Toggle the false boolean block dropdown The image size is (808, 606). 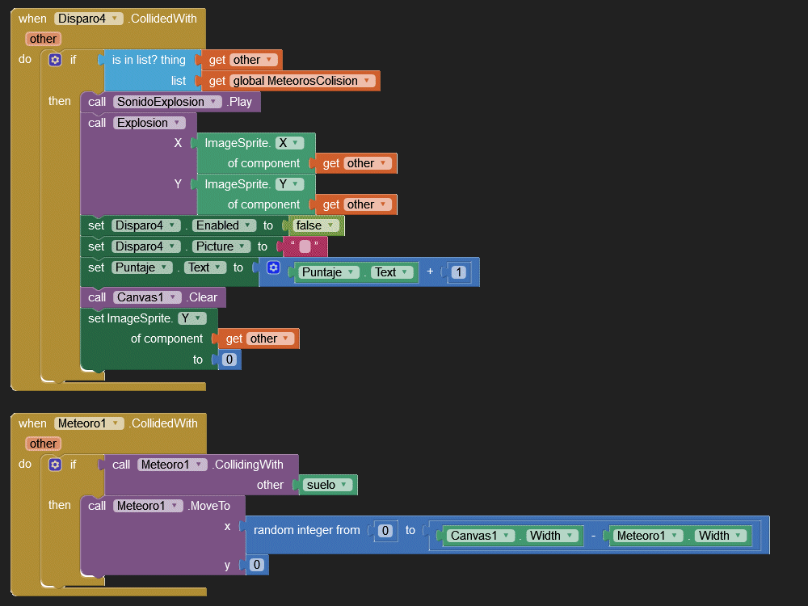[315, 225]
